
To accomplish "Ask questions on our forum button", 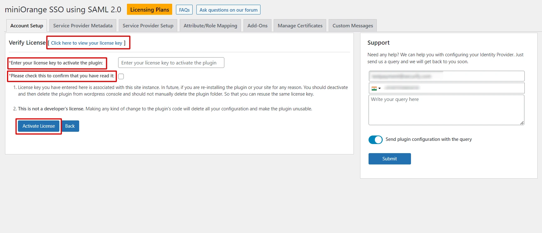I will point(228,10).
